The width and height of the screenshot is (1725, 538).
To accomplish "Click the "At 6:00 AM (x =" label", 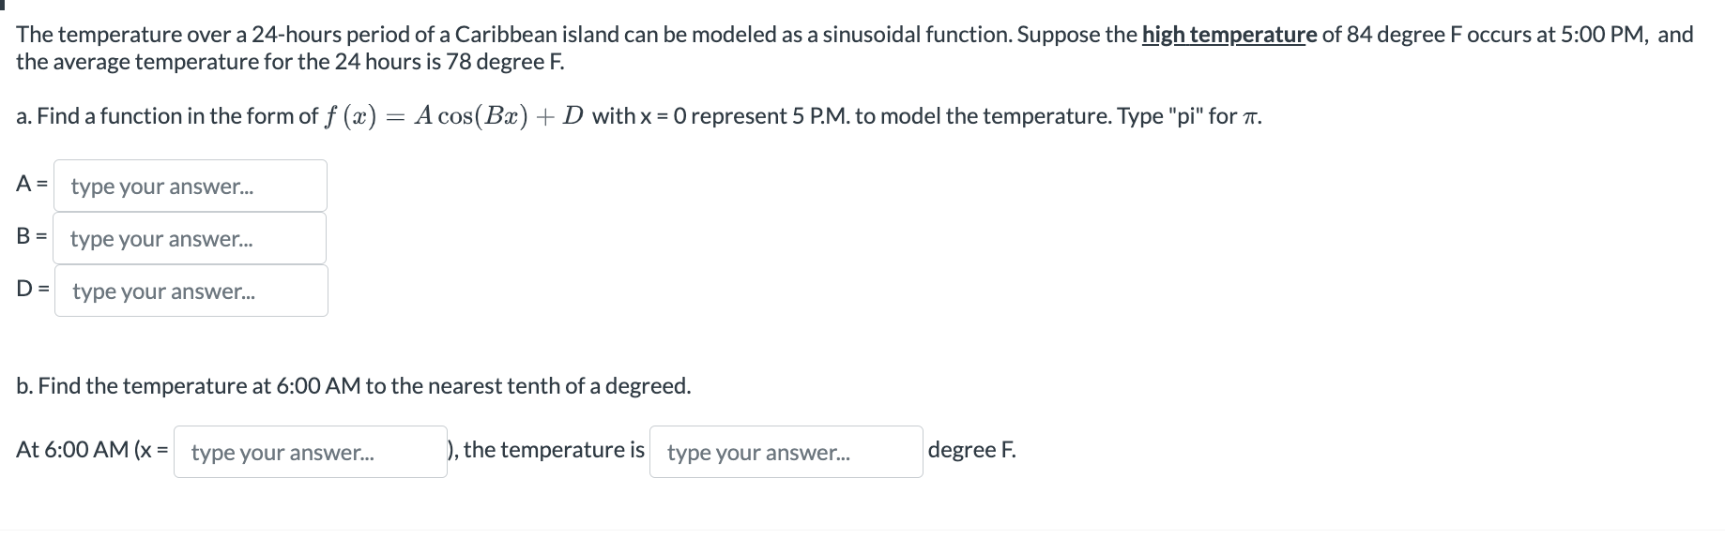I will 92,450.
